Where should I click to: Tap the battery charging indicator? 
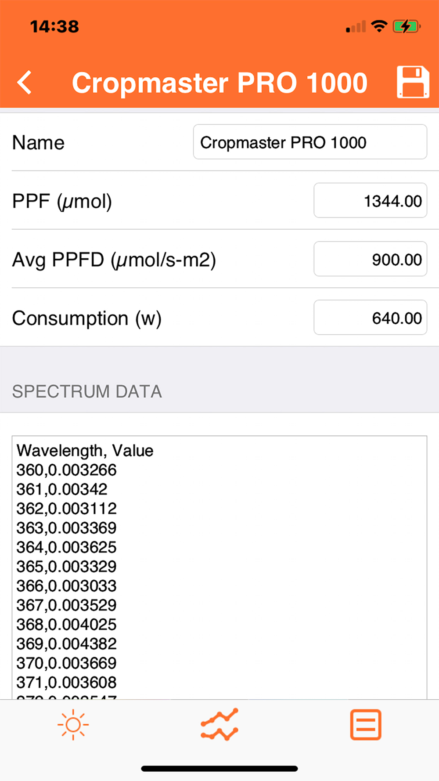(407, 26)
